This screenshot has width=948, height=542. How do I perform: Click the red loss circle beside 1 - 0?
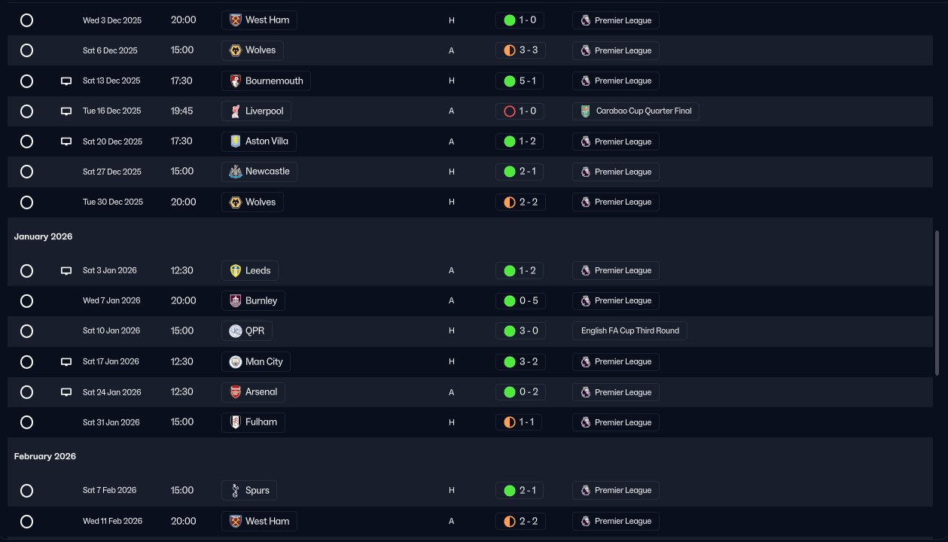(510, 111)
